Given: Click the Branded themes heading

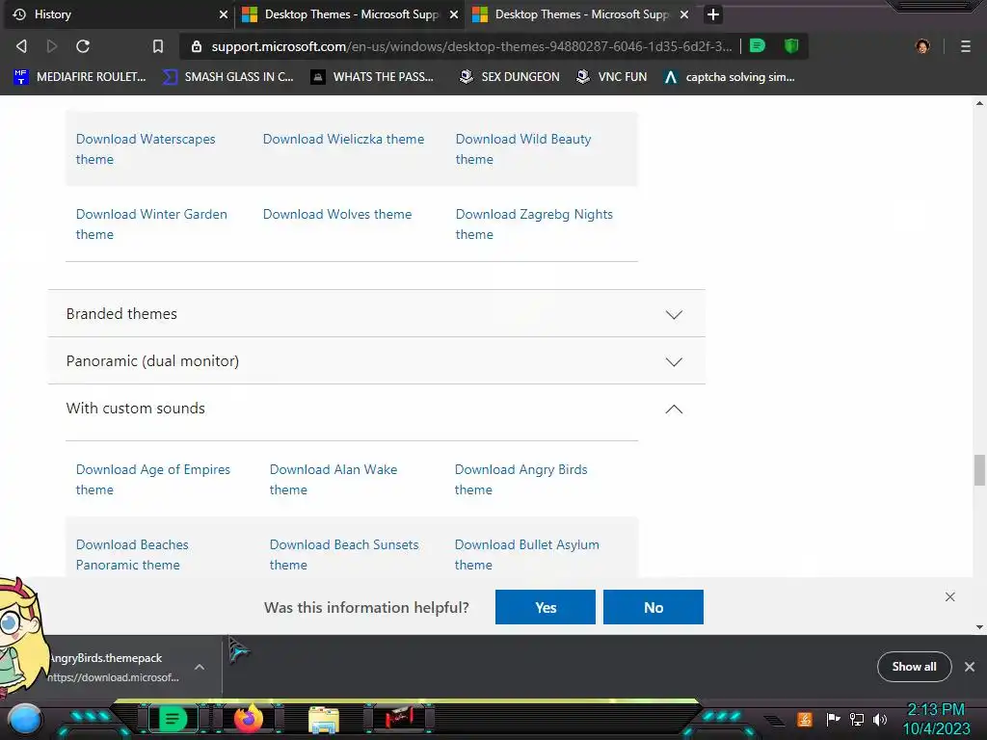Looking at the screenshot, I should point(121,313).
